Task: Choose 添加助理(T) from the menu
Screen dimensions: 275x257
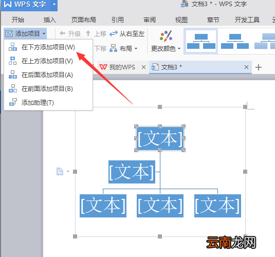Action: tap(48, 103)
